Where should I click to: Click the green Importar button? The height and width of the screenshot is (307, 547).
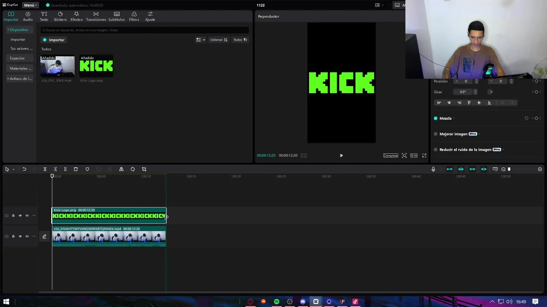click(x=54, y=40)
